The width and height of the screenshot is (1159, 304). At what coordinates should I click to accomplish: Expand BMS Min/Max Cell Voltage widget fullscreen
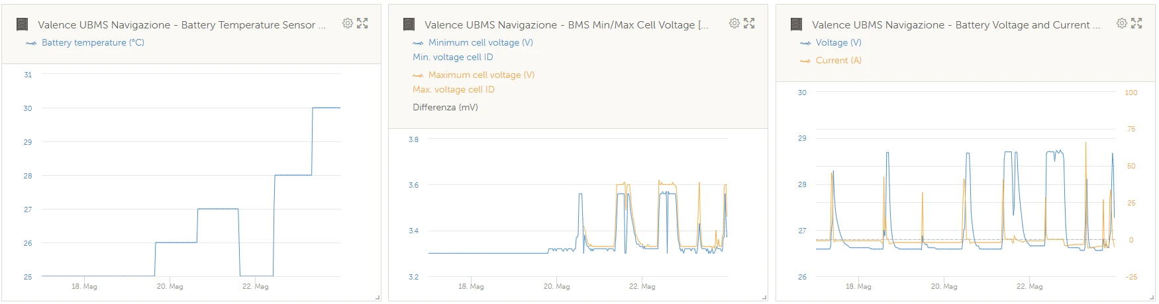pos(749,23)
